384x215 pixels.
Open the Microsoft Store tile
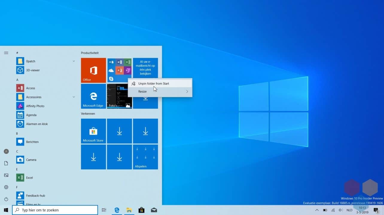pyautogui.click(x=93, y=131)
